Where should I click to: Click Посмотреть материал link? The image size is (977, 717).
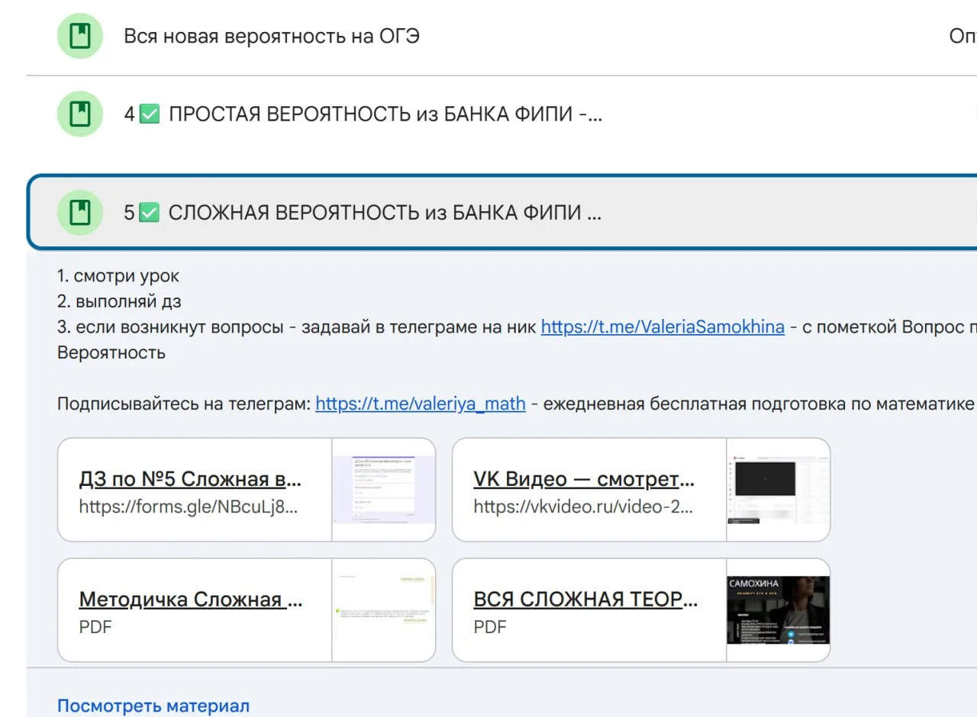[153, 706]
